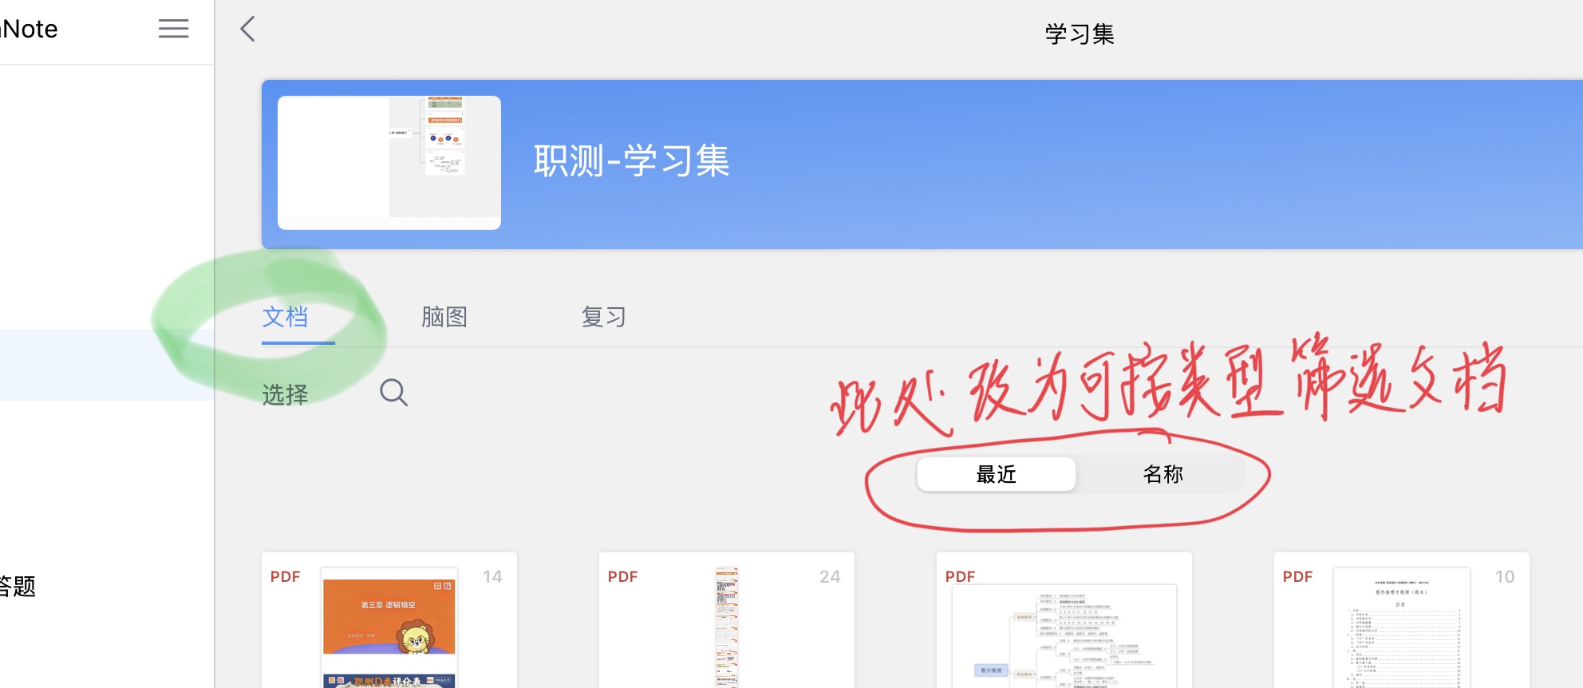The width and height of the screenshot is (1583, 688).
Task: Open the narrow long-page PDF with 24 pages
Action: 727,620
